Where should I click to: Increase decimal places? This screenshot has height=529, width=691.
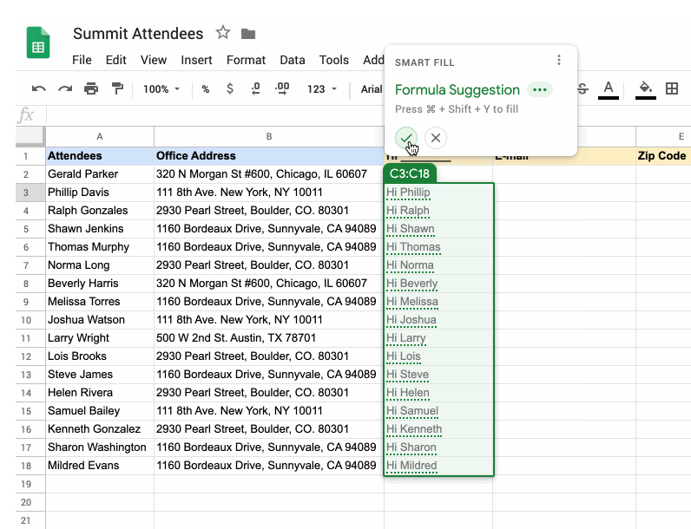282,88
